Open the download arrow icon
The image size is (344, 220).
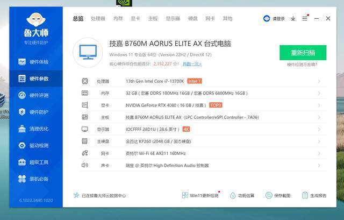pos(293,19)
